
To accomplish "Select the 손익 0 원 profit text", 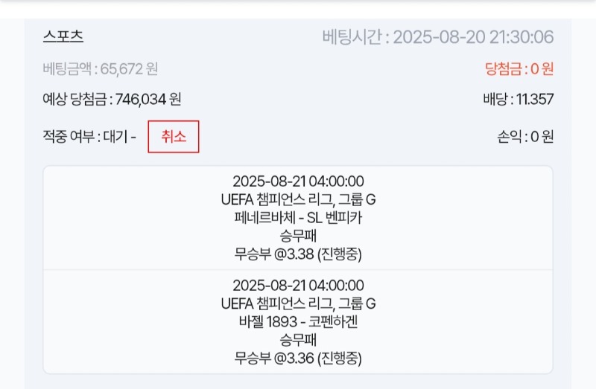I will (525, 137).
